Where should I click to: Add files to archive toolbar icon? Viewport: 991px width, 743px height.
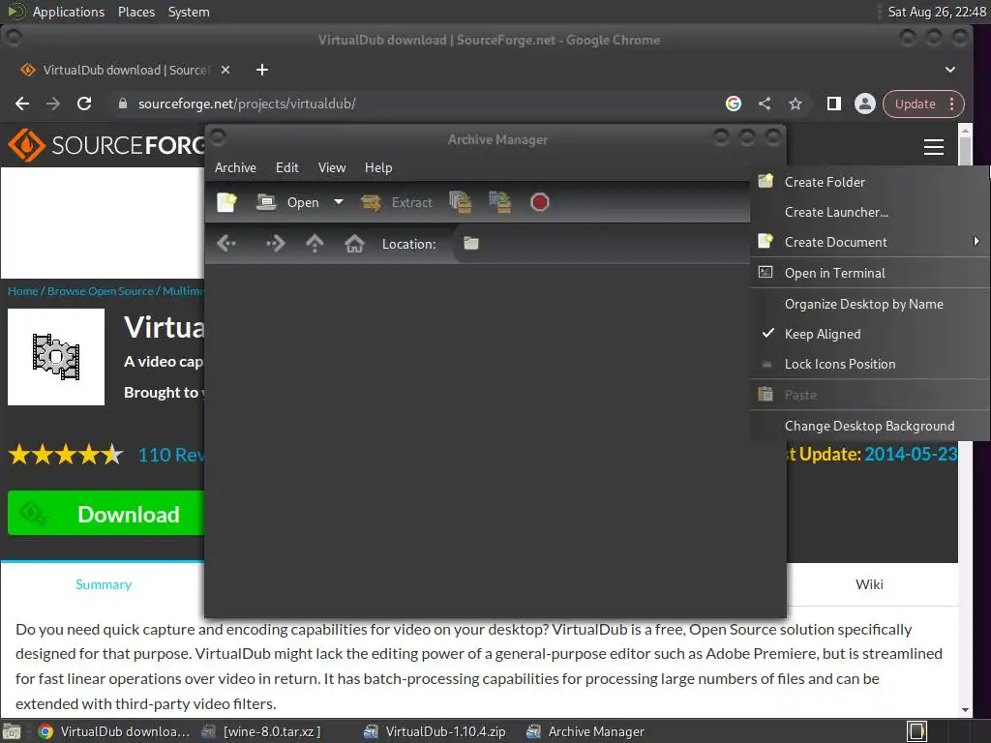(460, 202)
